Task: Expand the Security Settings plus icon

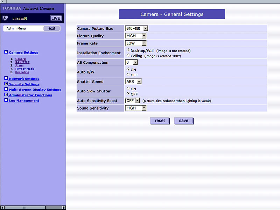Action: (x=6, y=84)
